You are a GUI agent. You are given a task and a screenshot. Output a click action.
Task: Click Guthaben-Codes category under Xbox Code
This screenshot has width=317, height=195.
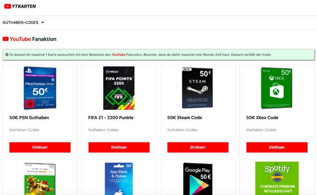[261, 130]
